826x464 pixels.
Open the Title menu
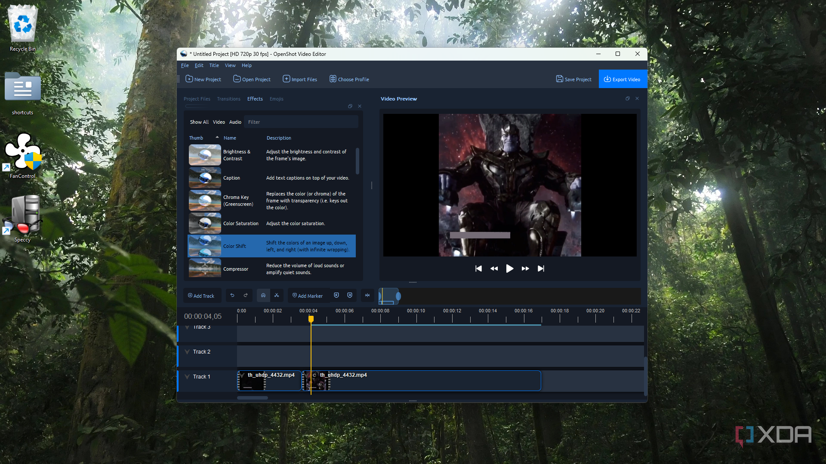(x=214, y=65)
